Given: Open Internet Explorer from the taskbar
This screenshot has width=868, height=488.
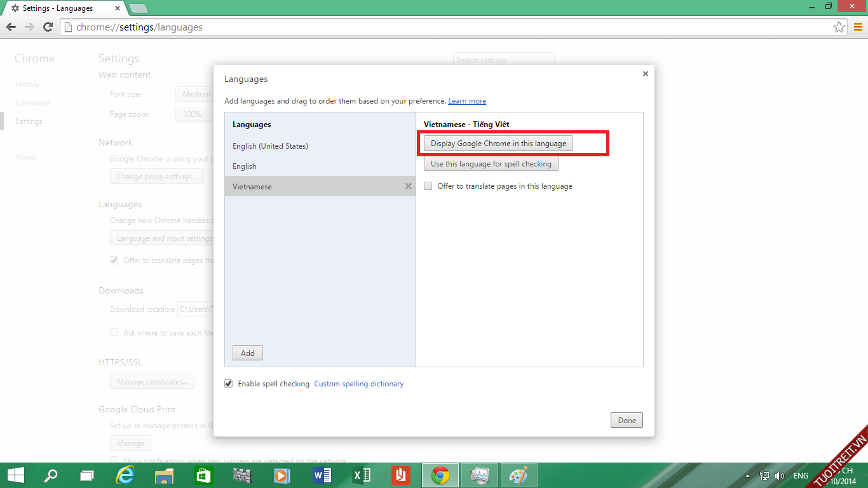Looking at the screenshot, I should pos(125,475).
